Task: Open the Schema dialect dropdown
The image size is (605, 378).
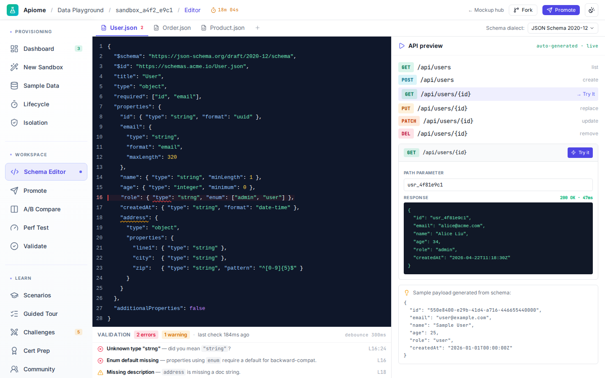Action: point(563,28)
